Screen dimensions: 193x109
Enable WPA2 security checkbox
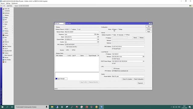point(71,50)
